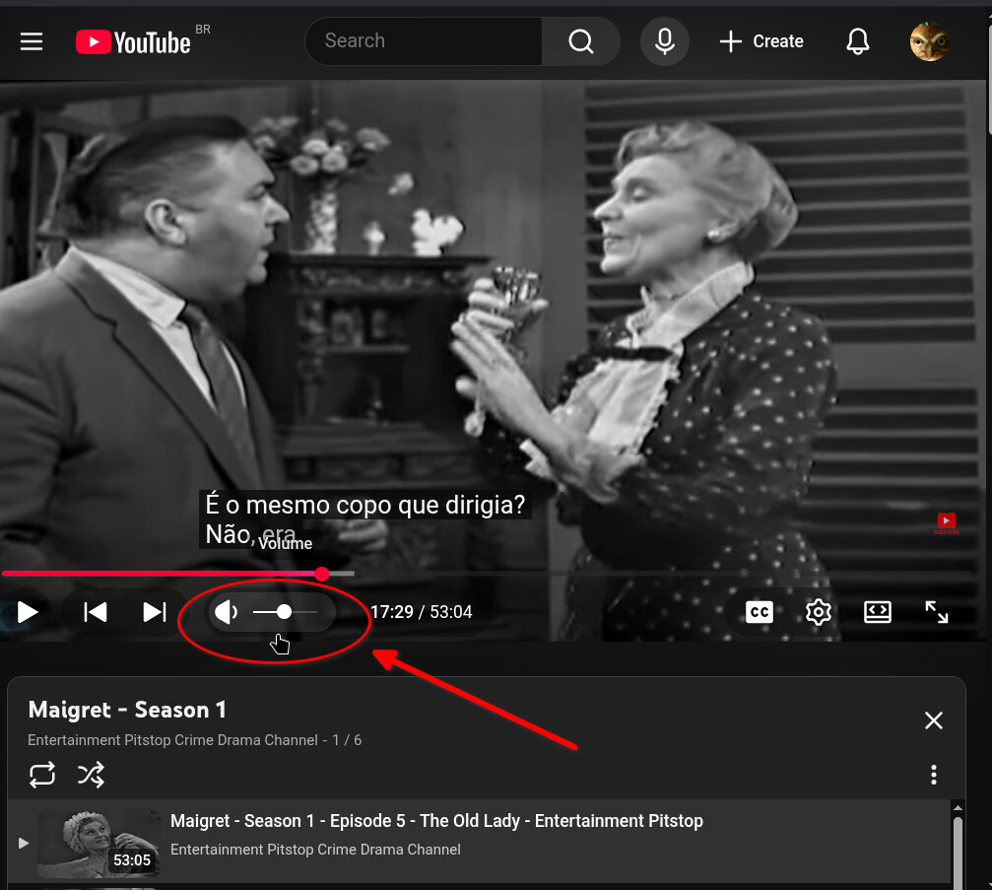Open playlist three-dot options menu
992x890 pixels.
tap(933, 776)
